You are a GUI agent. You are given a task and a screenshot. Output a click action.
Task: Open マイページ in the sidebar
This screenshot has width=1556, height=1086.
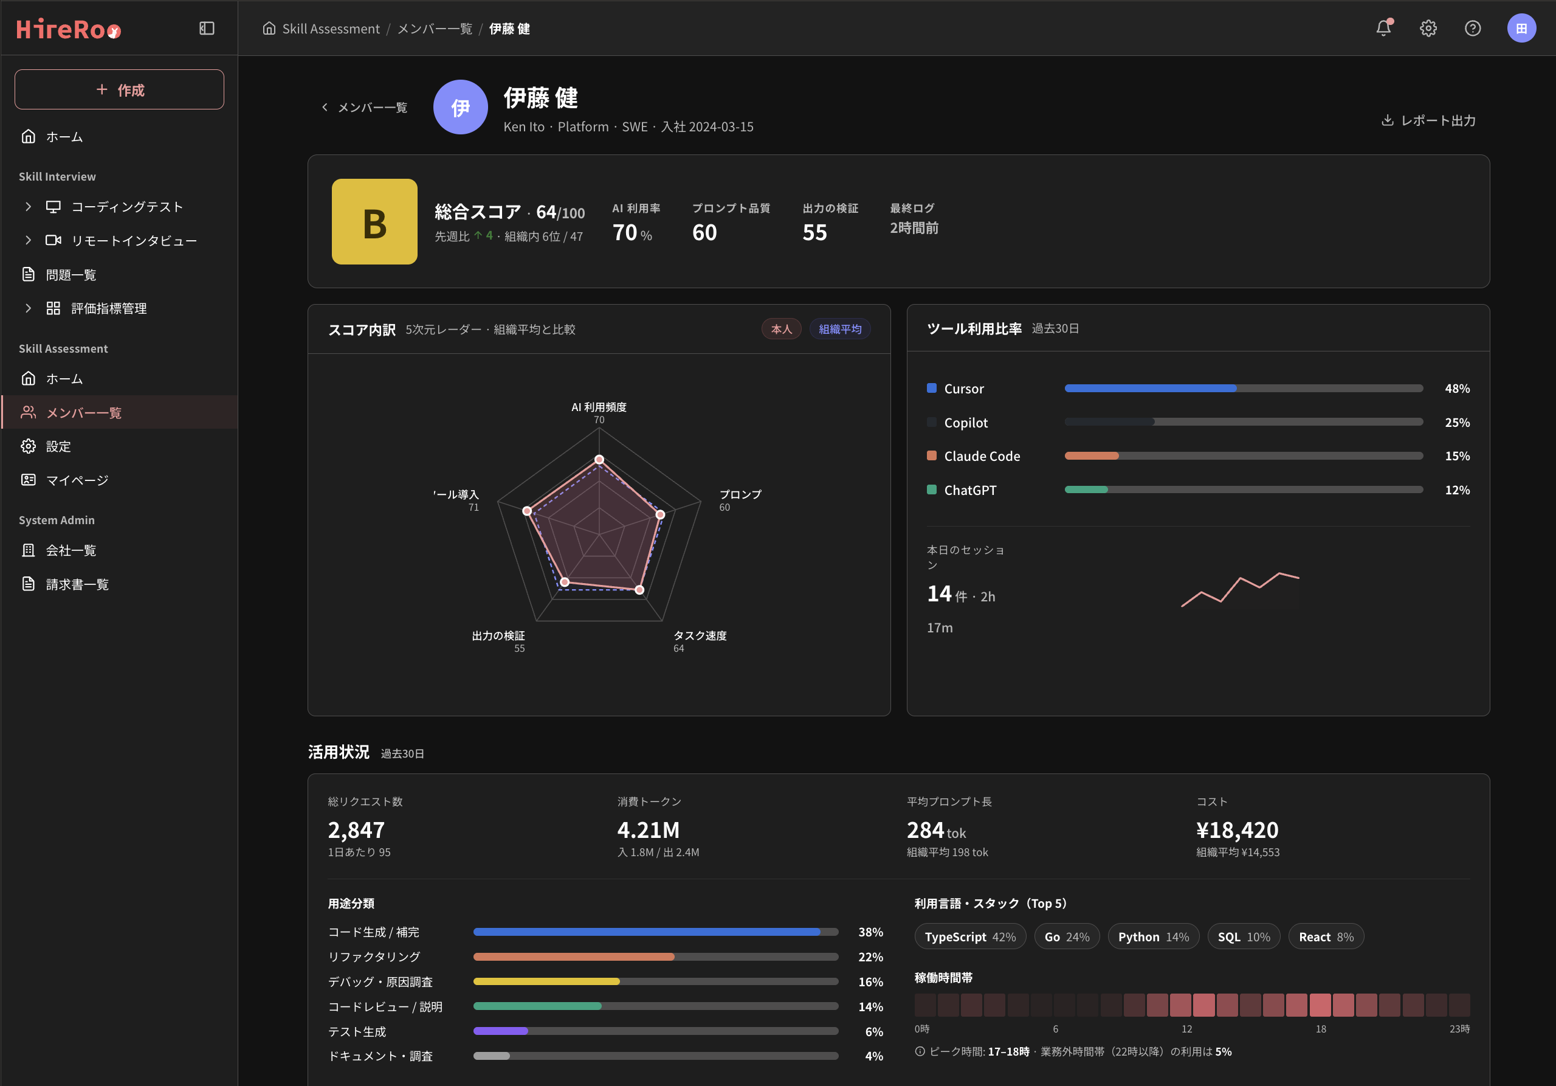pos(119,480)
